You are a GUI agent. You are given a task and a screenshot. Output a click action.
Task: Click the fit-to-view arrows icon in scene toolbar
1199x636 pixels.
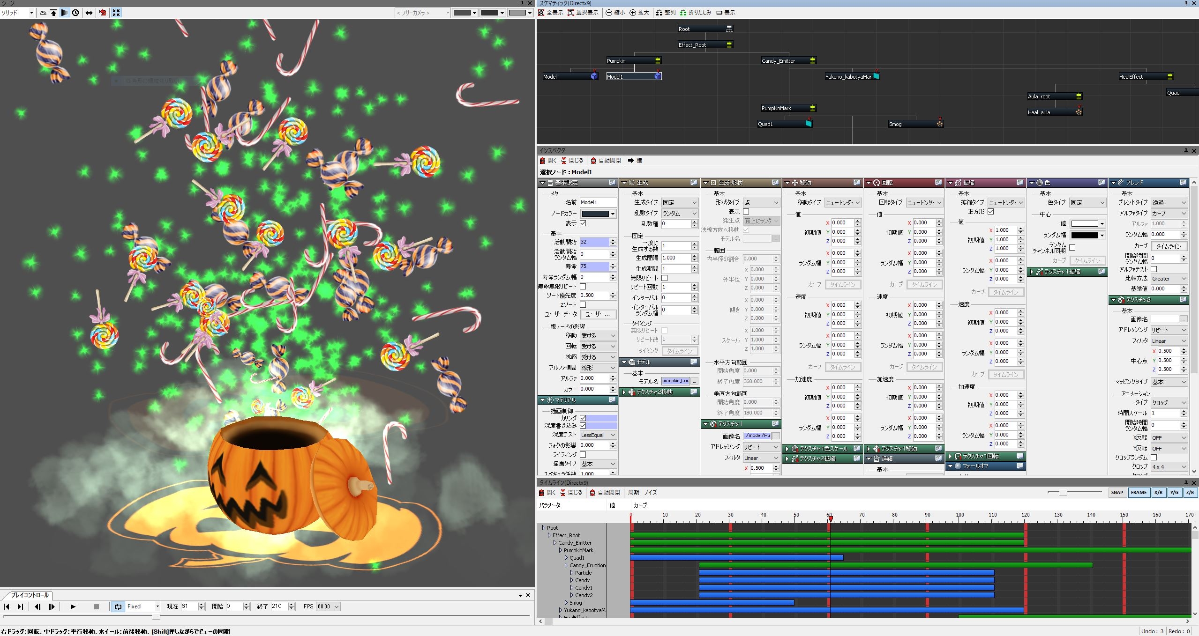pyautogui.click(x=116, y=13)
